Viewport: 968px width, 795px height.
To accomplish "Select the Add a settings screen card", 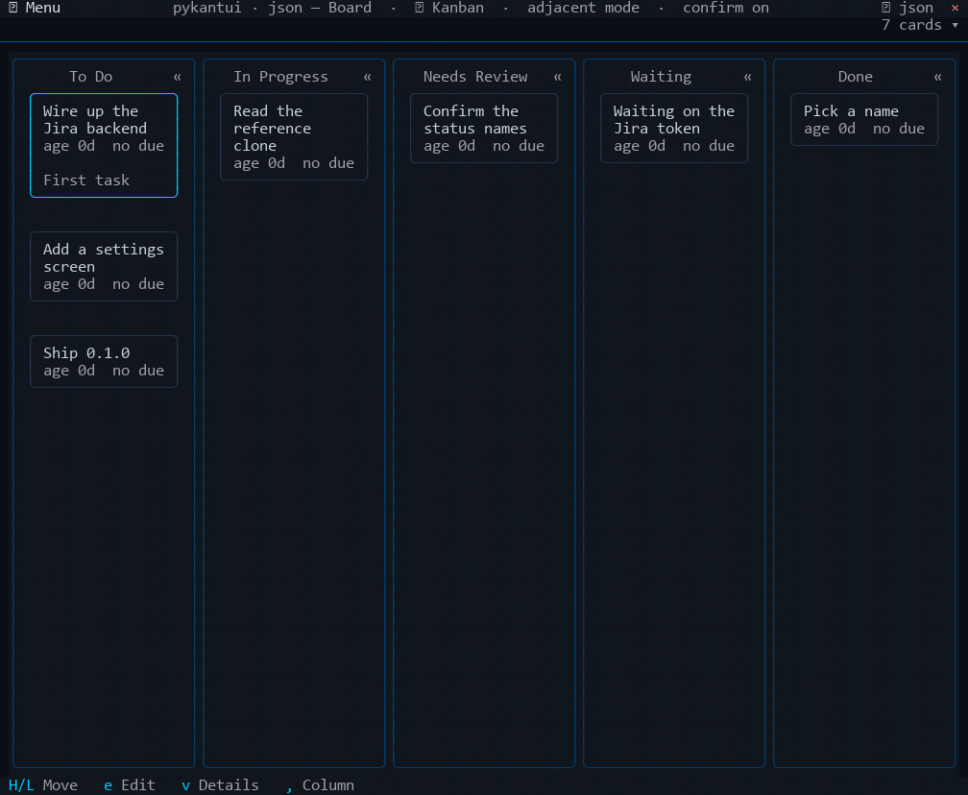I will (x=104, y=267).
